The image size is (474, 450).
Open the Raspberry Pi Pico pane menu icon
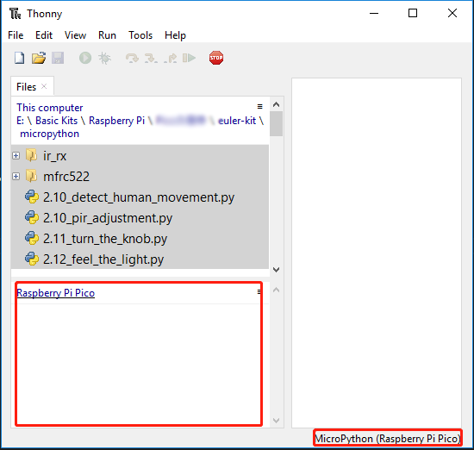coord(259,292)
